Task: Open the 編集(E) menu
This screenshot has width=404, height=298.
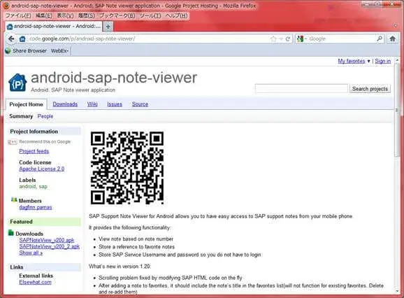Action: tap(43, 15)
